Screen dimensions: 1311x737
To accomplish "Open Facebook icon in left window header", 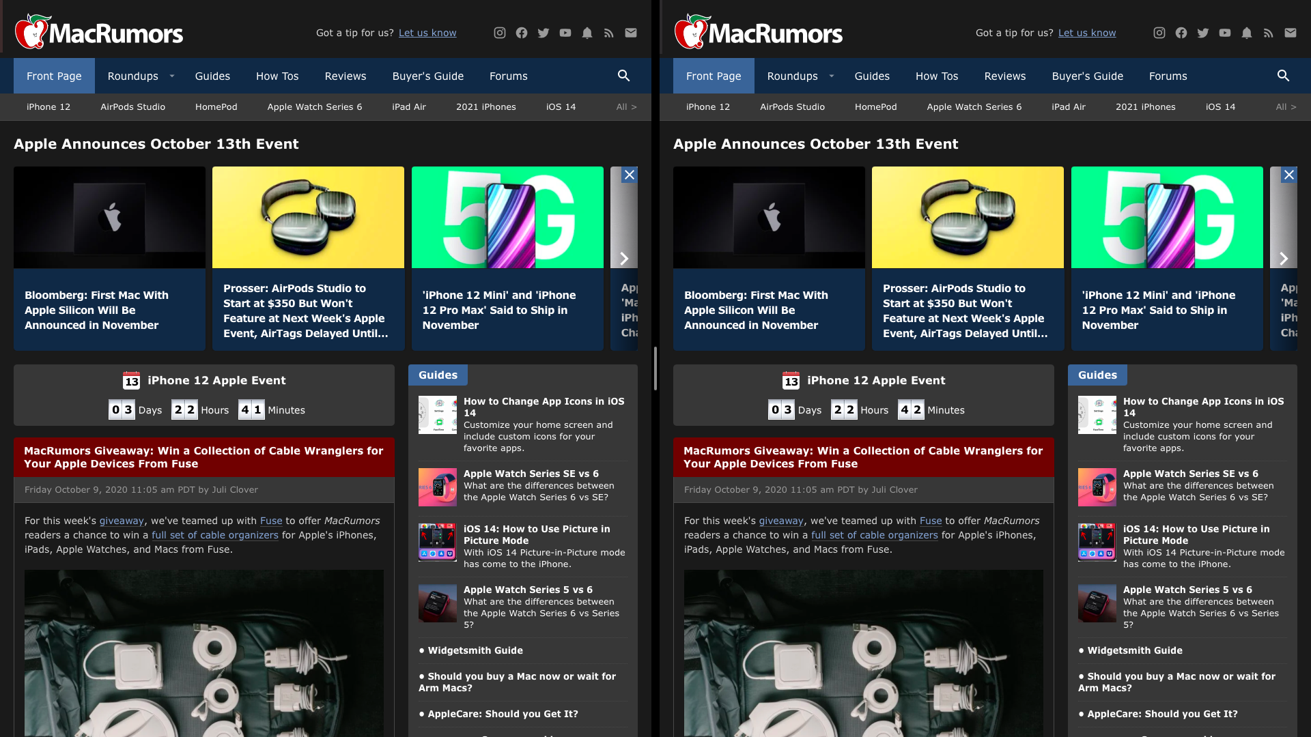I will 522,33.
